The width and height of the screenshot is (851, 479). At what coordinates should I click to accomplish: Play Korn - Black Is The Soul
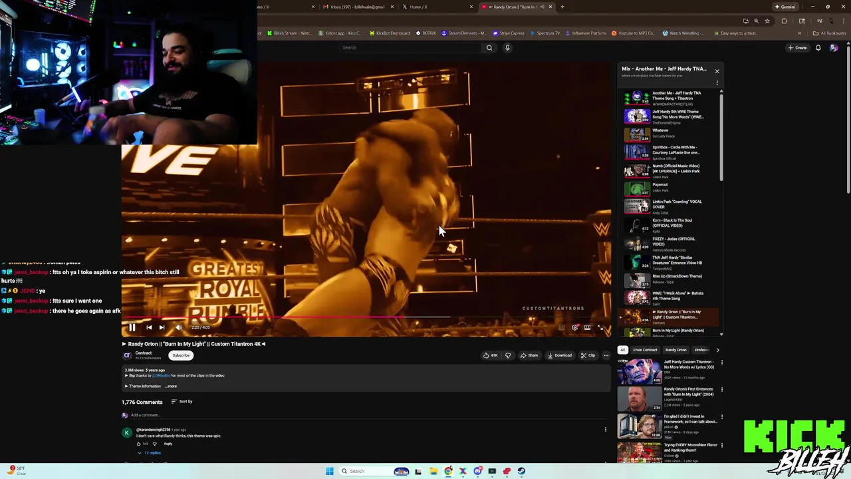pos(671,226)
